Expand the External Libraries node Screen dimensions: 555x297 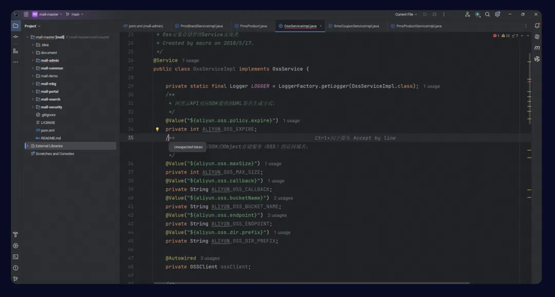click(28, 146)
